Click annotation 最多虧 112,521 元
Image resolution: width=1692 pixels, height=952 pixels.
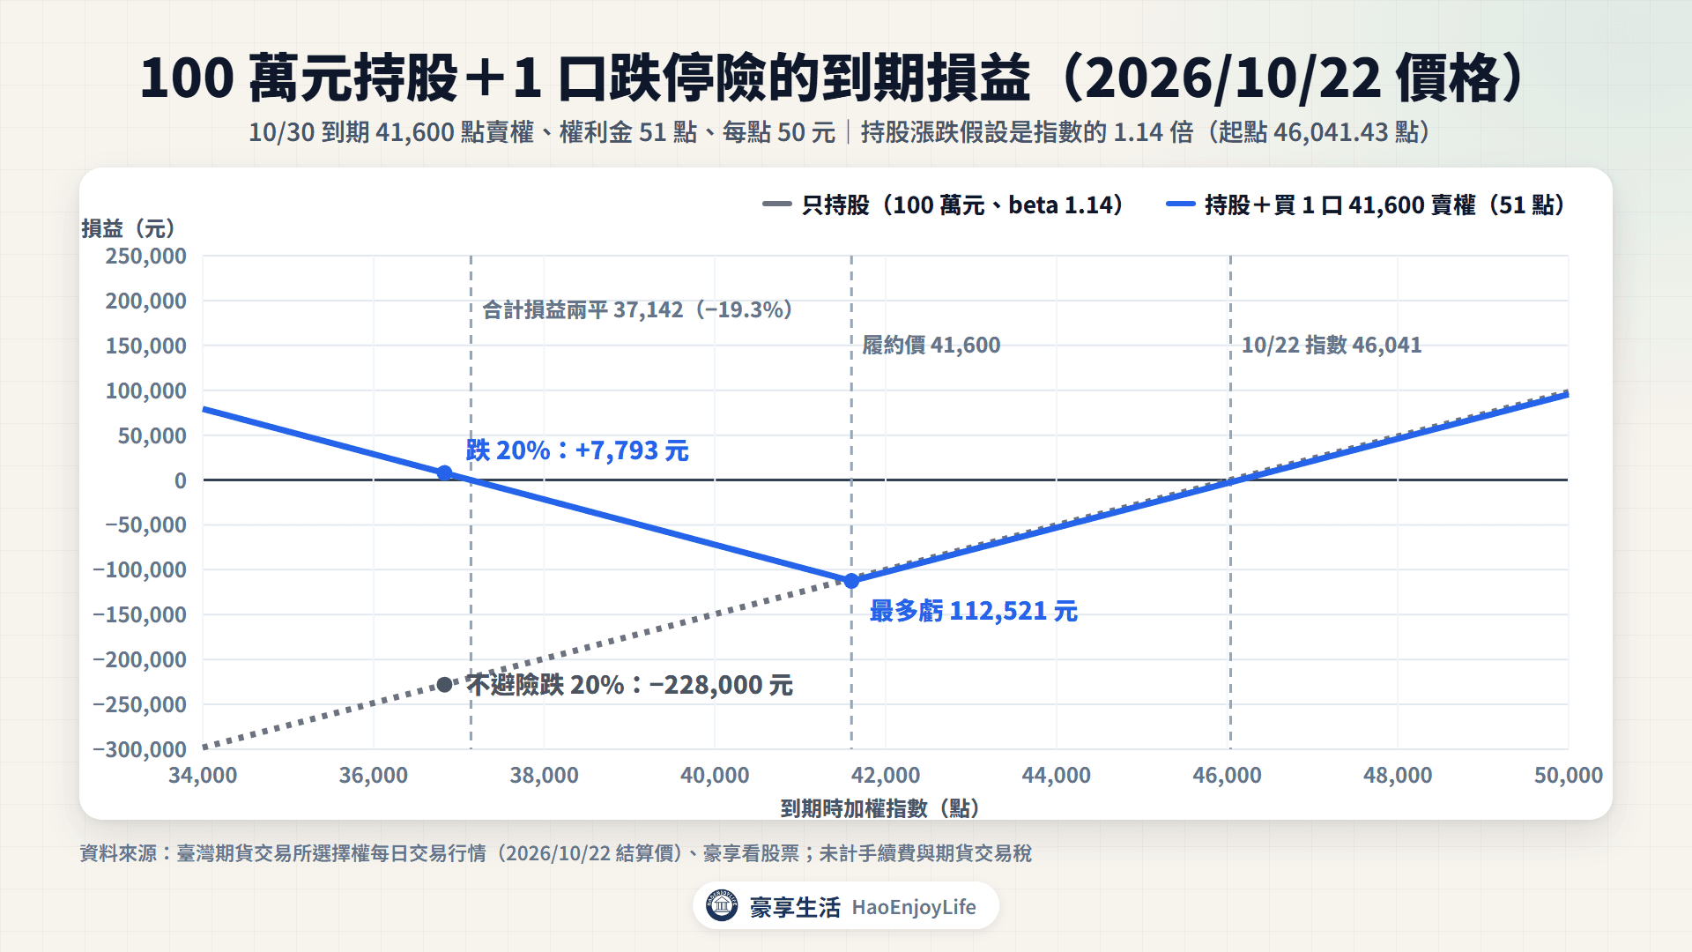(x=974, y=611)
